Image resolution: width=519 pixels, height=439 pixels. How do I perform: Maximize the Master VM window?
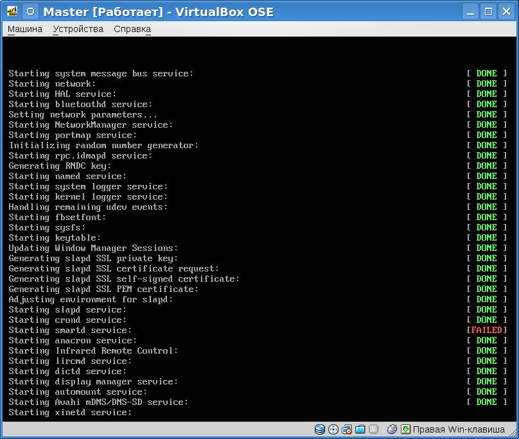489,12
